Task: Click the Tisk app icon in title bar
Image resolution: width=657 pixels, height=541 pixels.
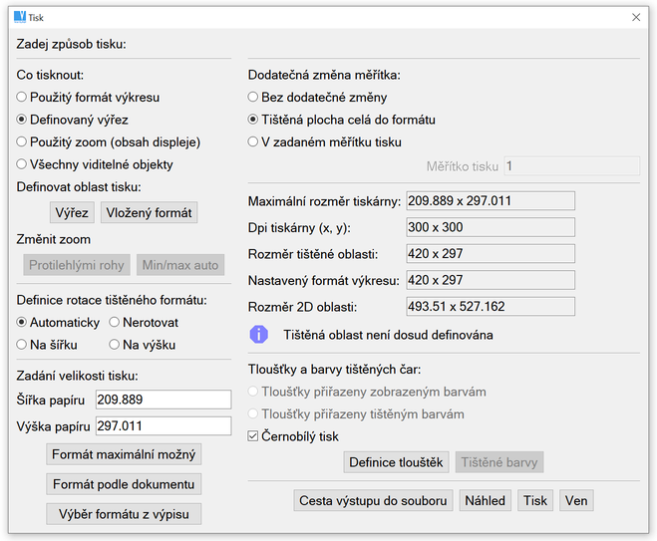Action: tap(19, 17)
